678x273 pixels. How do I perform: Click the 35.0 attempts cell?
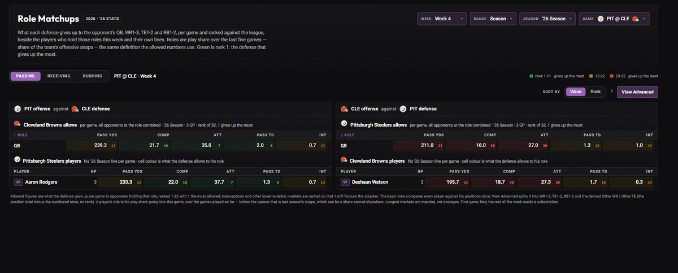197,145
